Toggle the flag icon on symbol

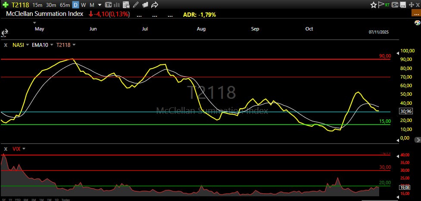click(381, 5)
